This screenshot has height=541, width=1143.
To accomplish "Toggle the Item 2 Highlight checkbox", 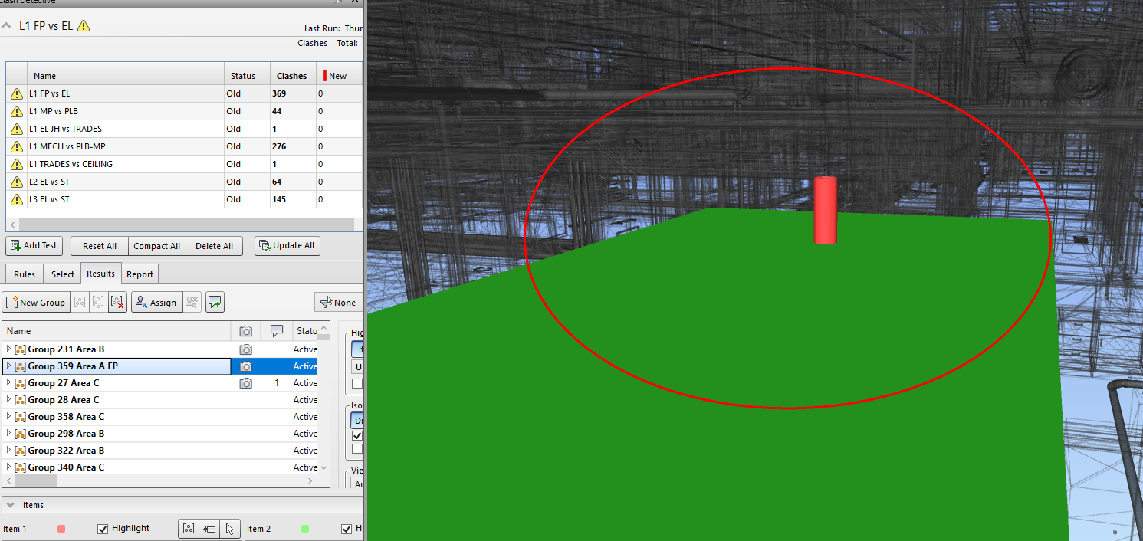I will tap(347, 529).
